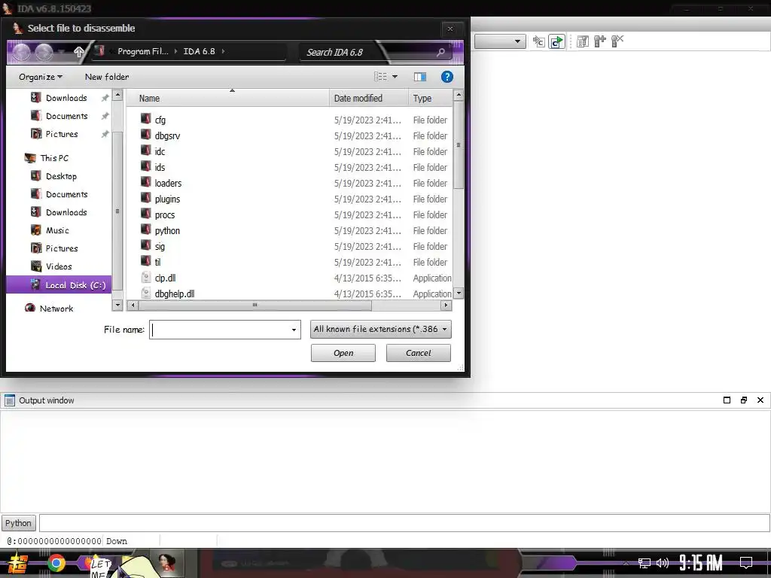Screen dimensions: 771x578
Task: Click New folder button
Action: tap(107, 77)
